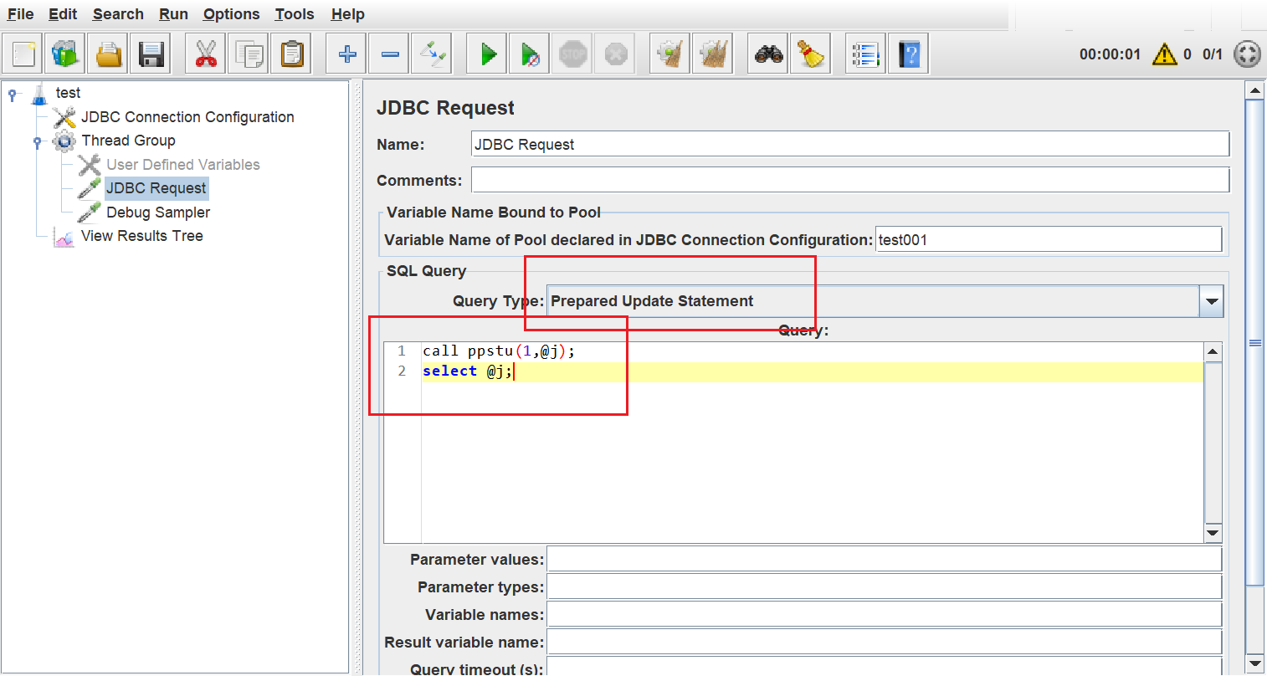Select Debug Sampler in the tree

coord(157,213)
